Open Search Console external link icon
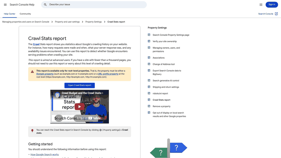The height and width of the screenshot is (158, 281). click(x=276, y=14)
